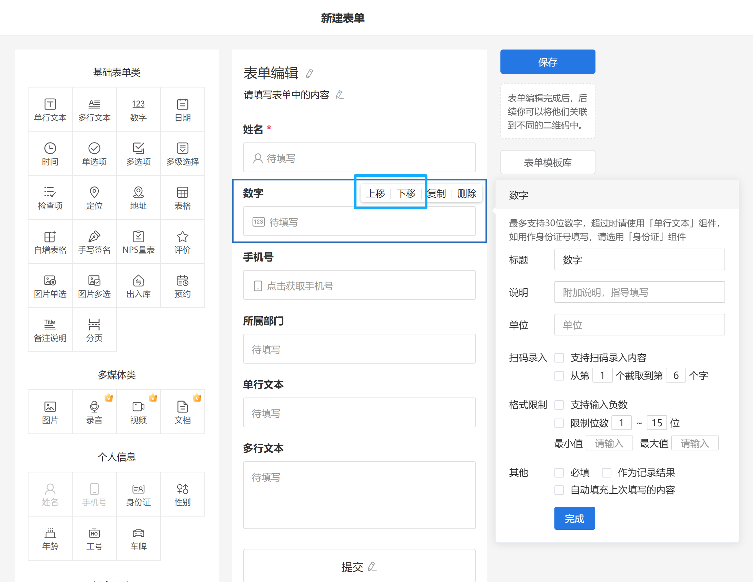Click 下移 to move field down
The image size is (753, 582).
click(x=406, y=194)
